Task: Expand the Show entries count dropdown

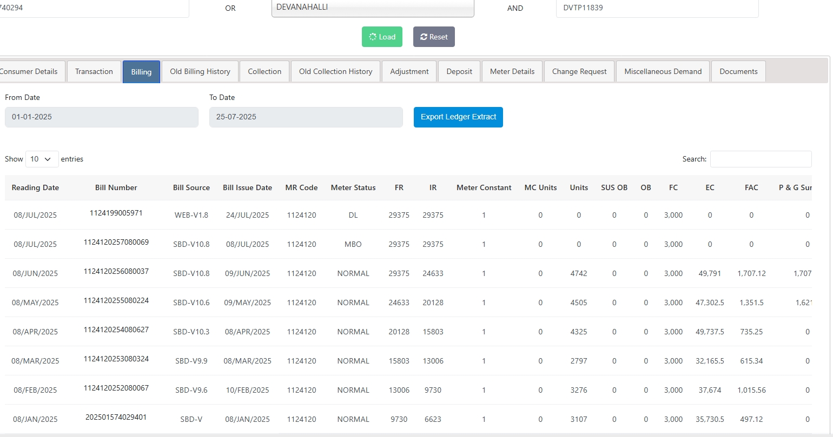Action: [42, 159]
